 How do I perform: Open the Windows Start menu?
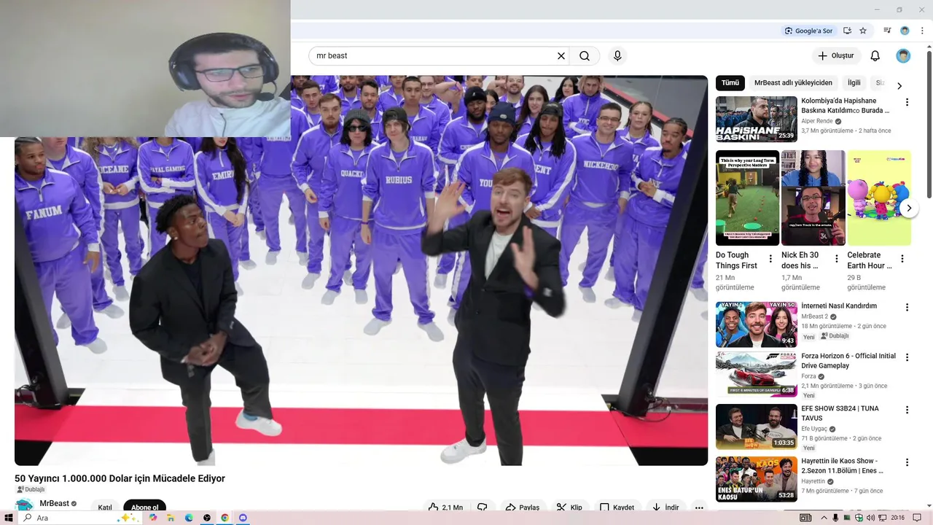pyautogui.click(x=8, y=518)
